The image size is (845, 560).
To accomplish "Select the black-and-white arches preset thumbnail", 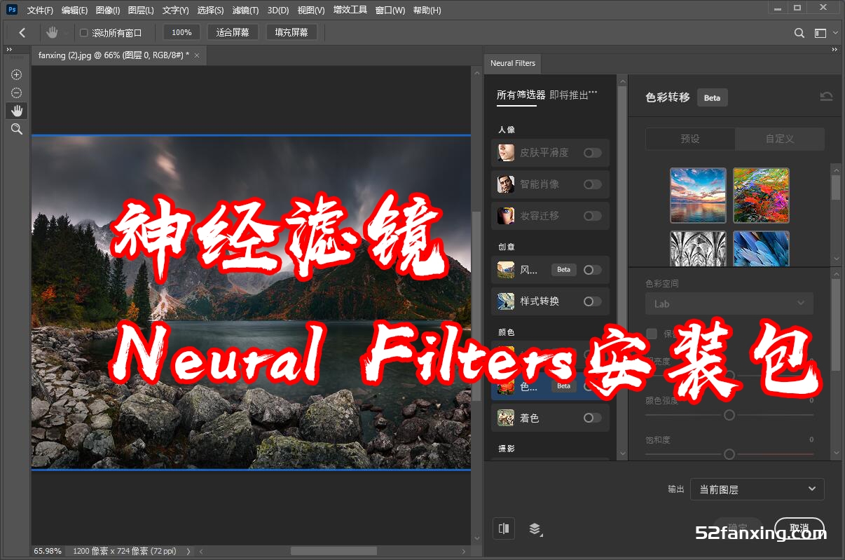I will 698,249.
